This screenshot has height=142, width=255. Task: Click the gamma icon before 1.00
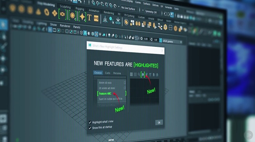(x=151, y=39)
